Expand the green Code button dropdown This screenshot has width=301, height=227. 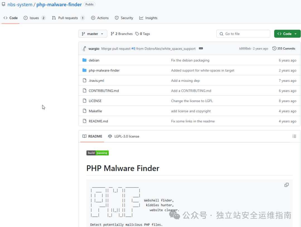click(287, 34)
